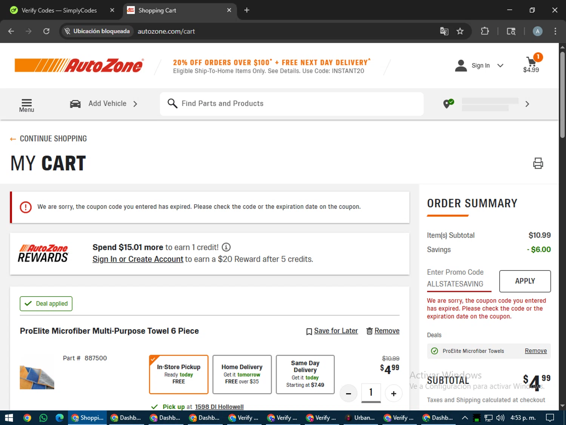Select In-Store Pickup option
The width and height of the screenshot is (566, 425).
(178, 374)
